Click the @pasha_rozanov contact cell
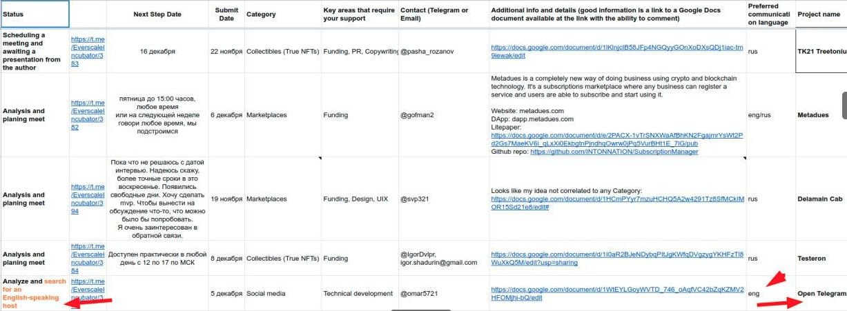The height and width of the screenshot is (311, 847). tap(442, 51)
